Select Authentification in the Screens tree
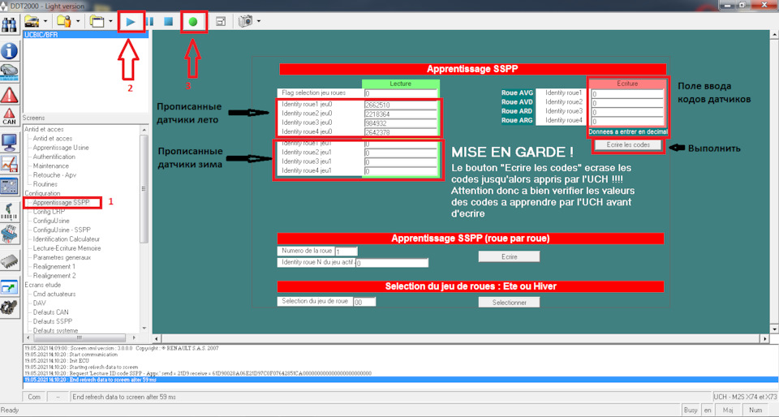The height and width of the screenshot is (417, 779). (x=54, y=157)
